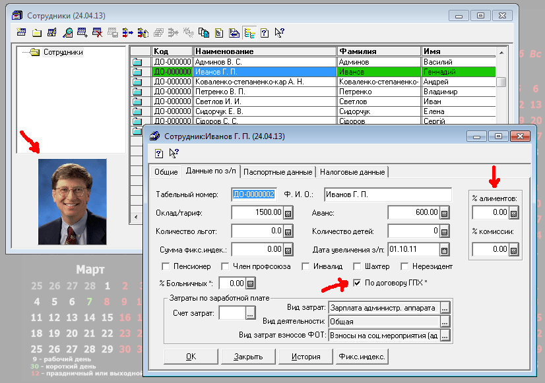Open the calculator for Количество детей field

pos(444,231)
